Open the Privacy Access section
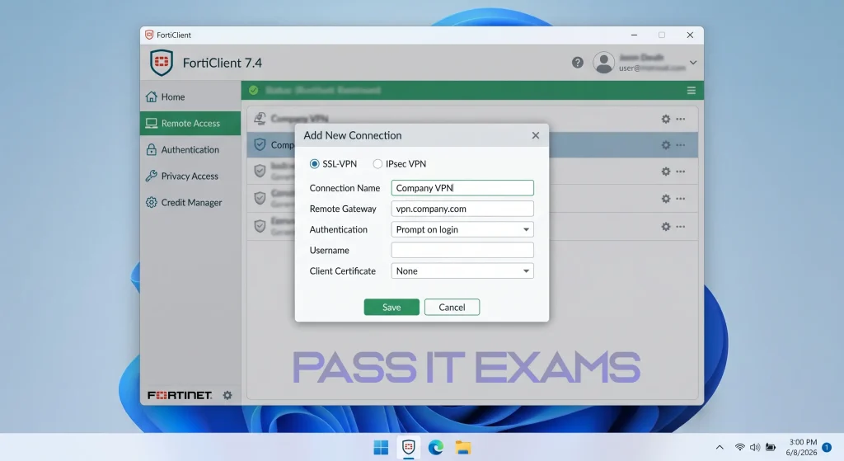This screenshot has width=844, height=461. click(190, 176)
